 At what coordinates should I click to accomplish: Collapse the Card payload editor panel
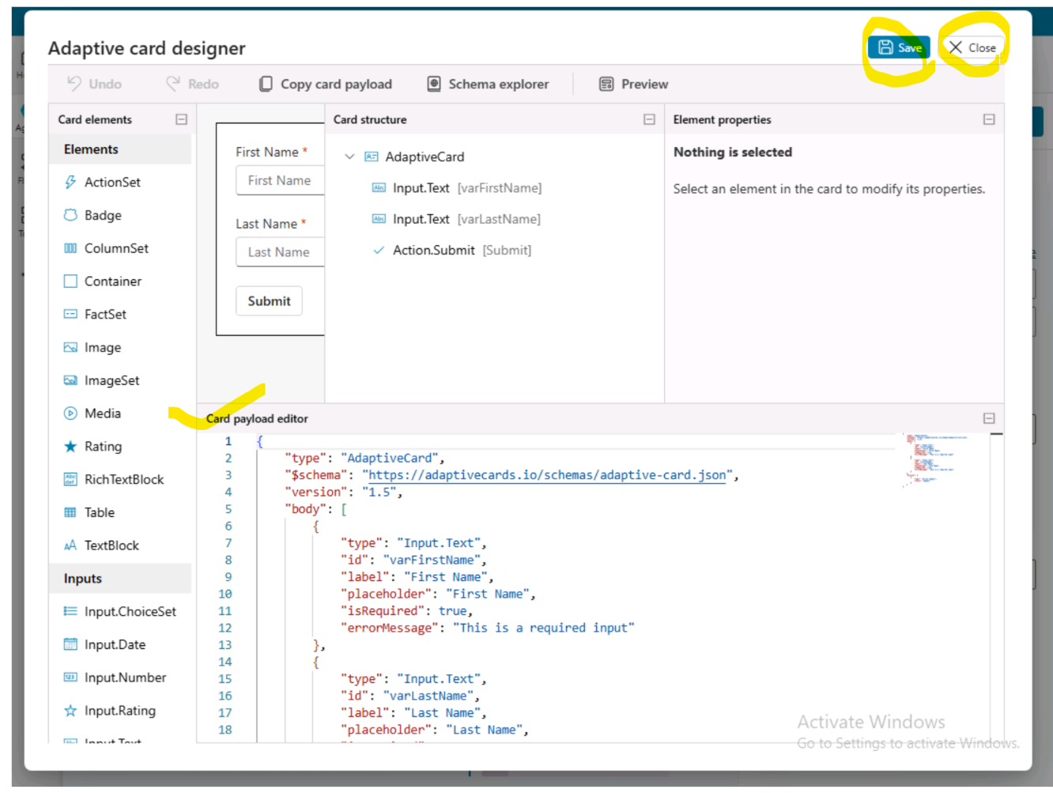[988, 418]
